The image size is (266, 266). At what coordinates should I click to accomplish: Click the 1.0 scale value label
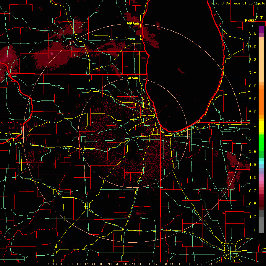253,178
